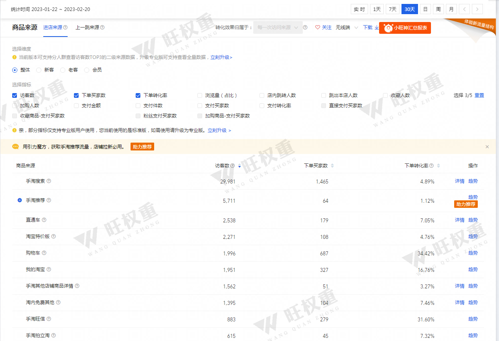Uncheck the 访客数 metric checkbox
This screenshot has width=499, height=341.
pyautogui.click(x=15, y=95)
